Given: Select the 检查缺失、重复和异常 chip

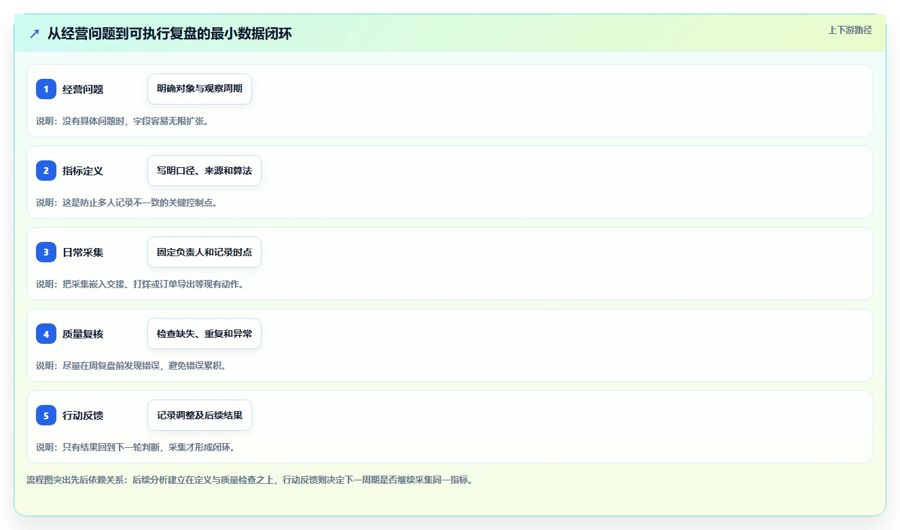Looking at the screenshot, I should coord(204,334).
